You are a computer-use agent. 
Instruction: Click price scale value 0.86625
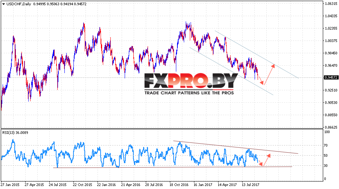coord(331,127)
